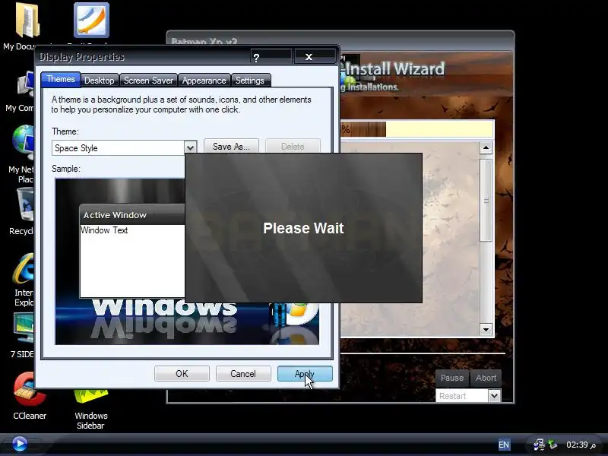The image size is (608, 456).
Task: Expand the Theme dropdown arrow
Action: pos(190,147)
